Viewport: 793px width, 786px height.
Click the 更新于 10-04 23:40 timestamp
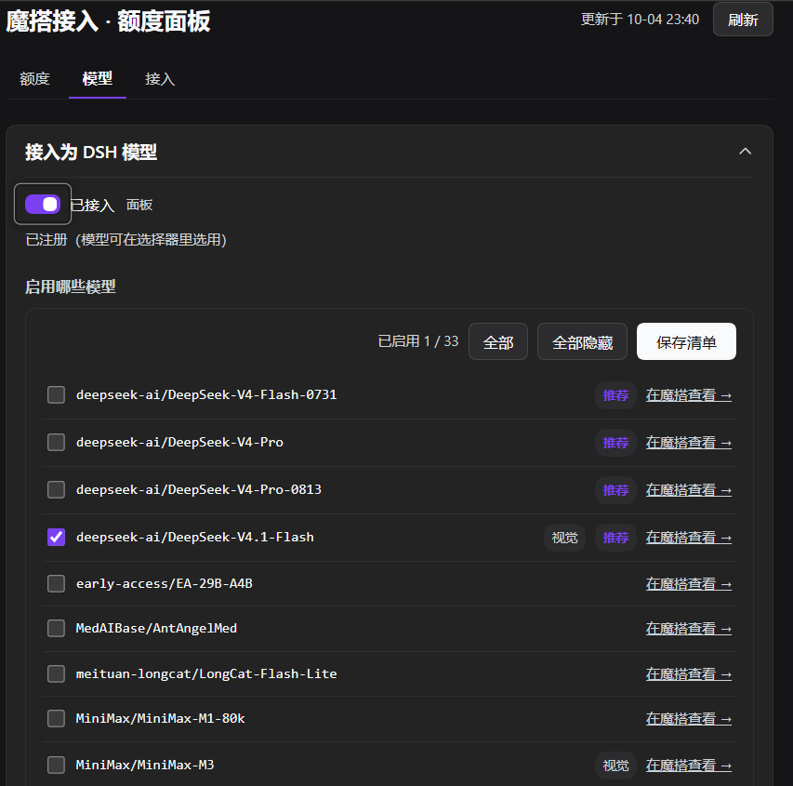(x=640, y=20)
